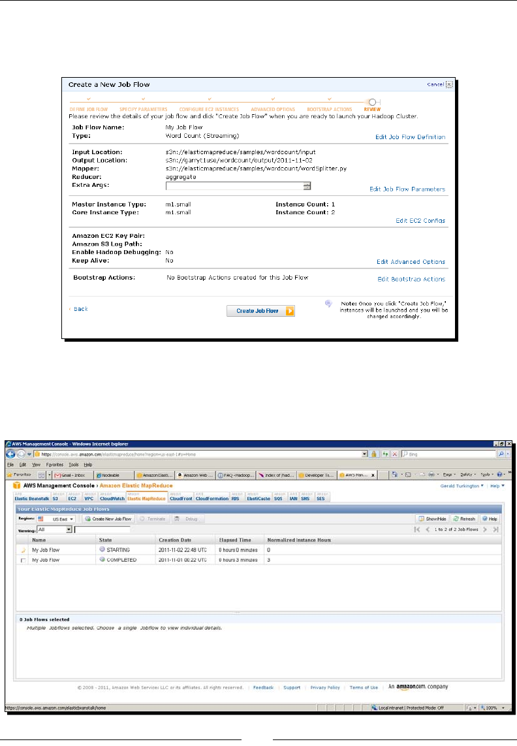Click the security lock icon in address bar

374,455
